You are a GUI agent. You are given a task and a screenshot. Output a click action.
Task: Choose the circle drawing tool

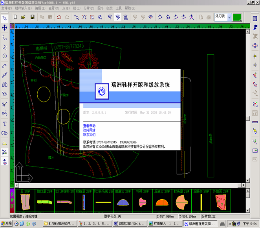click(x=5, y=56)
